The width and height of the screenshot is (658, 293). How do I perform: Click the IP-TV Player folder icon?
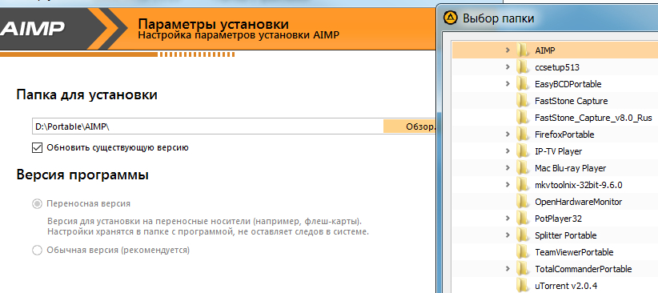point(523,151)
